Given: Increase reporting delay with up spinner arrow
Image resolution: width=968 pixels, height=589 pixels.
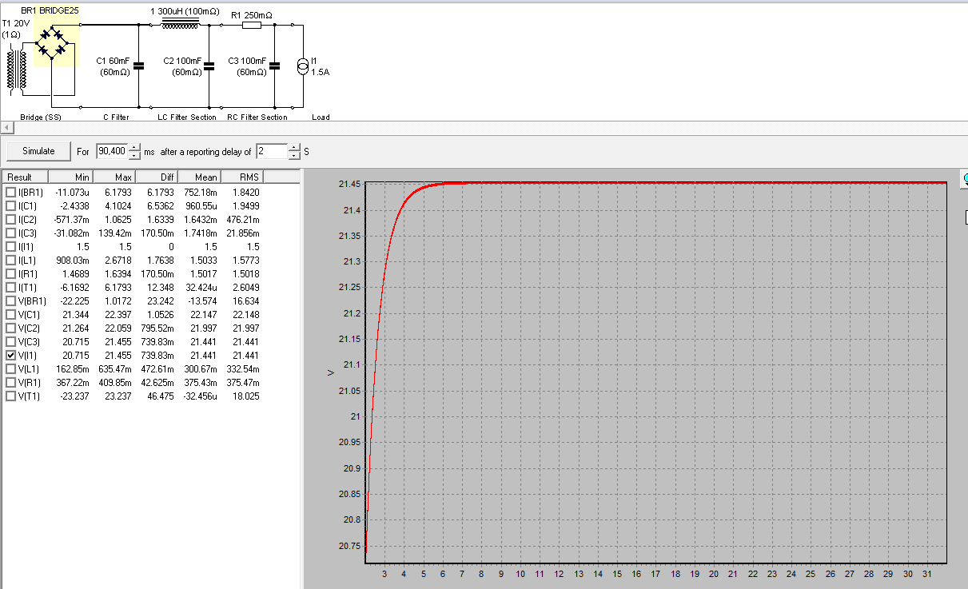Looking at the screenshot, I should pos(295,147).
